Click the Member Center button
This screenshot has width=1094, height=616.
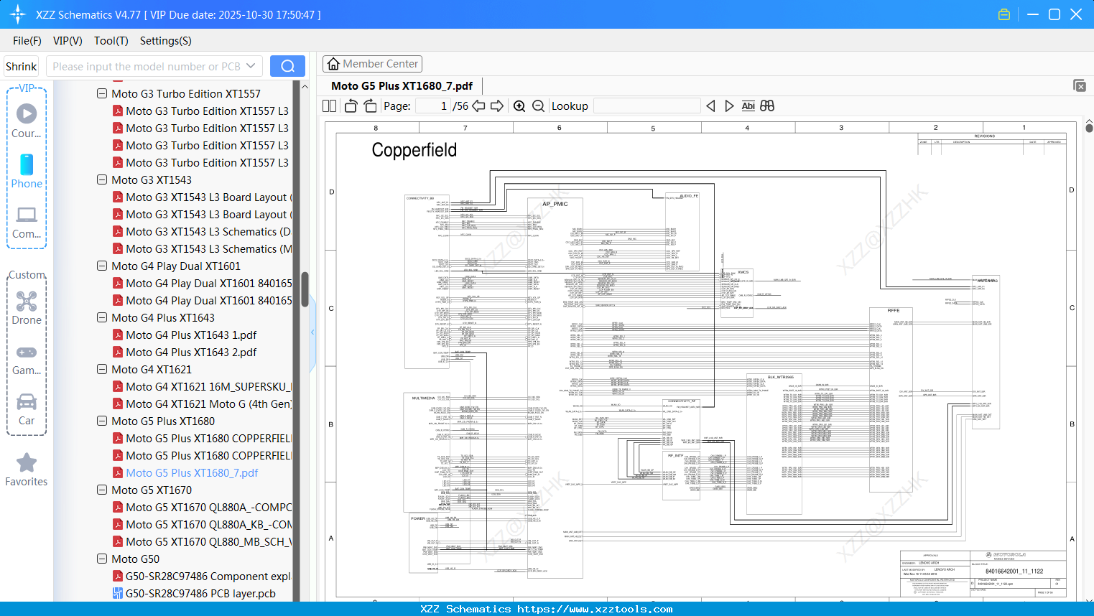click(372, 64)
